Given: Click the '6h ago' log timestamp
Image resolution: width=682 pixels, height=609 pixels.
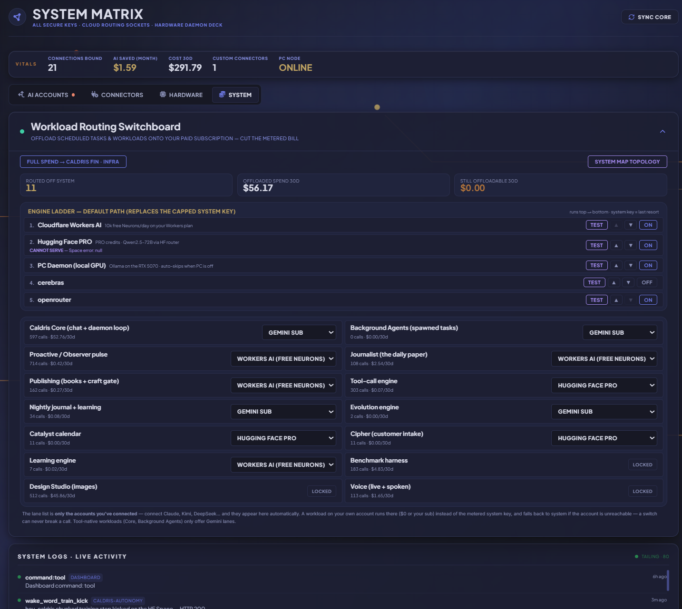Looking at the screenshot, I should pyautogui.click(x=660, y=577).
